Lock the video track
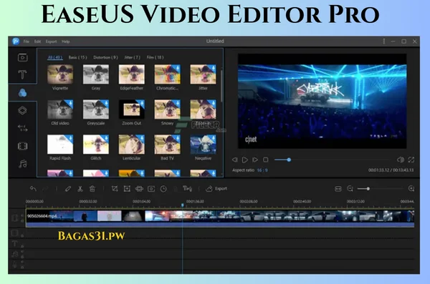The width and height of the screenshot is (430, 284). [22, 221]
